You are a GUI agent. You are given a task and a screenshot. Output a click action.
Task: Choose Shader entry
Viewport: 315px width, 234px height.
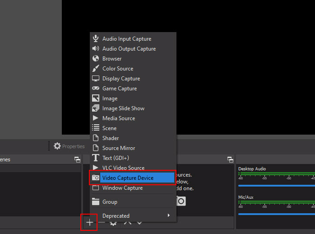click(x=133, y=138)
